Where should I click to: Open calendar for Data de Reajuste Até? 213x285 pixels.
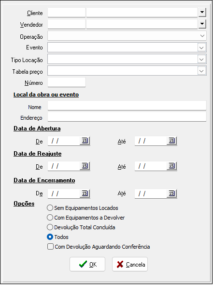tap(172, 166)
